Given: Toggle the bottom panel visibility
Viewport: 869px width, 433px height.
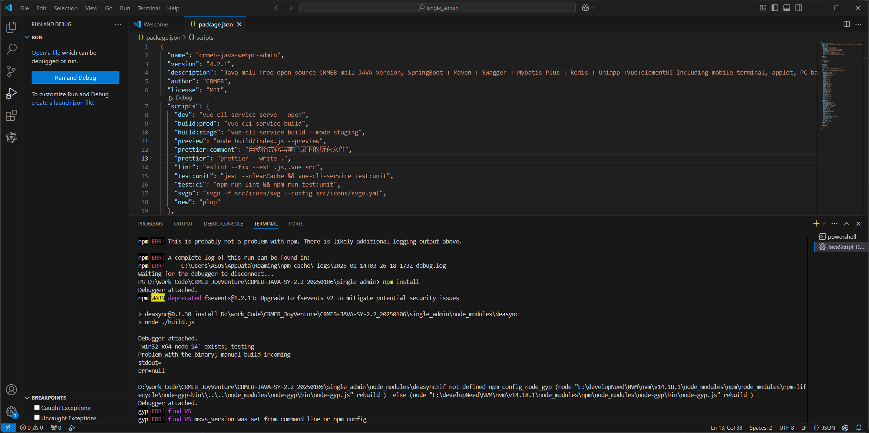Looking at the screenshot, I should click(787, 8).
